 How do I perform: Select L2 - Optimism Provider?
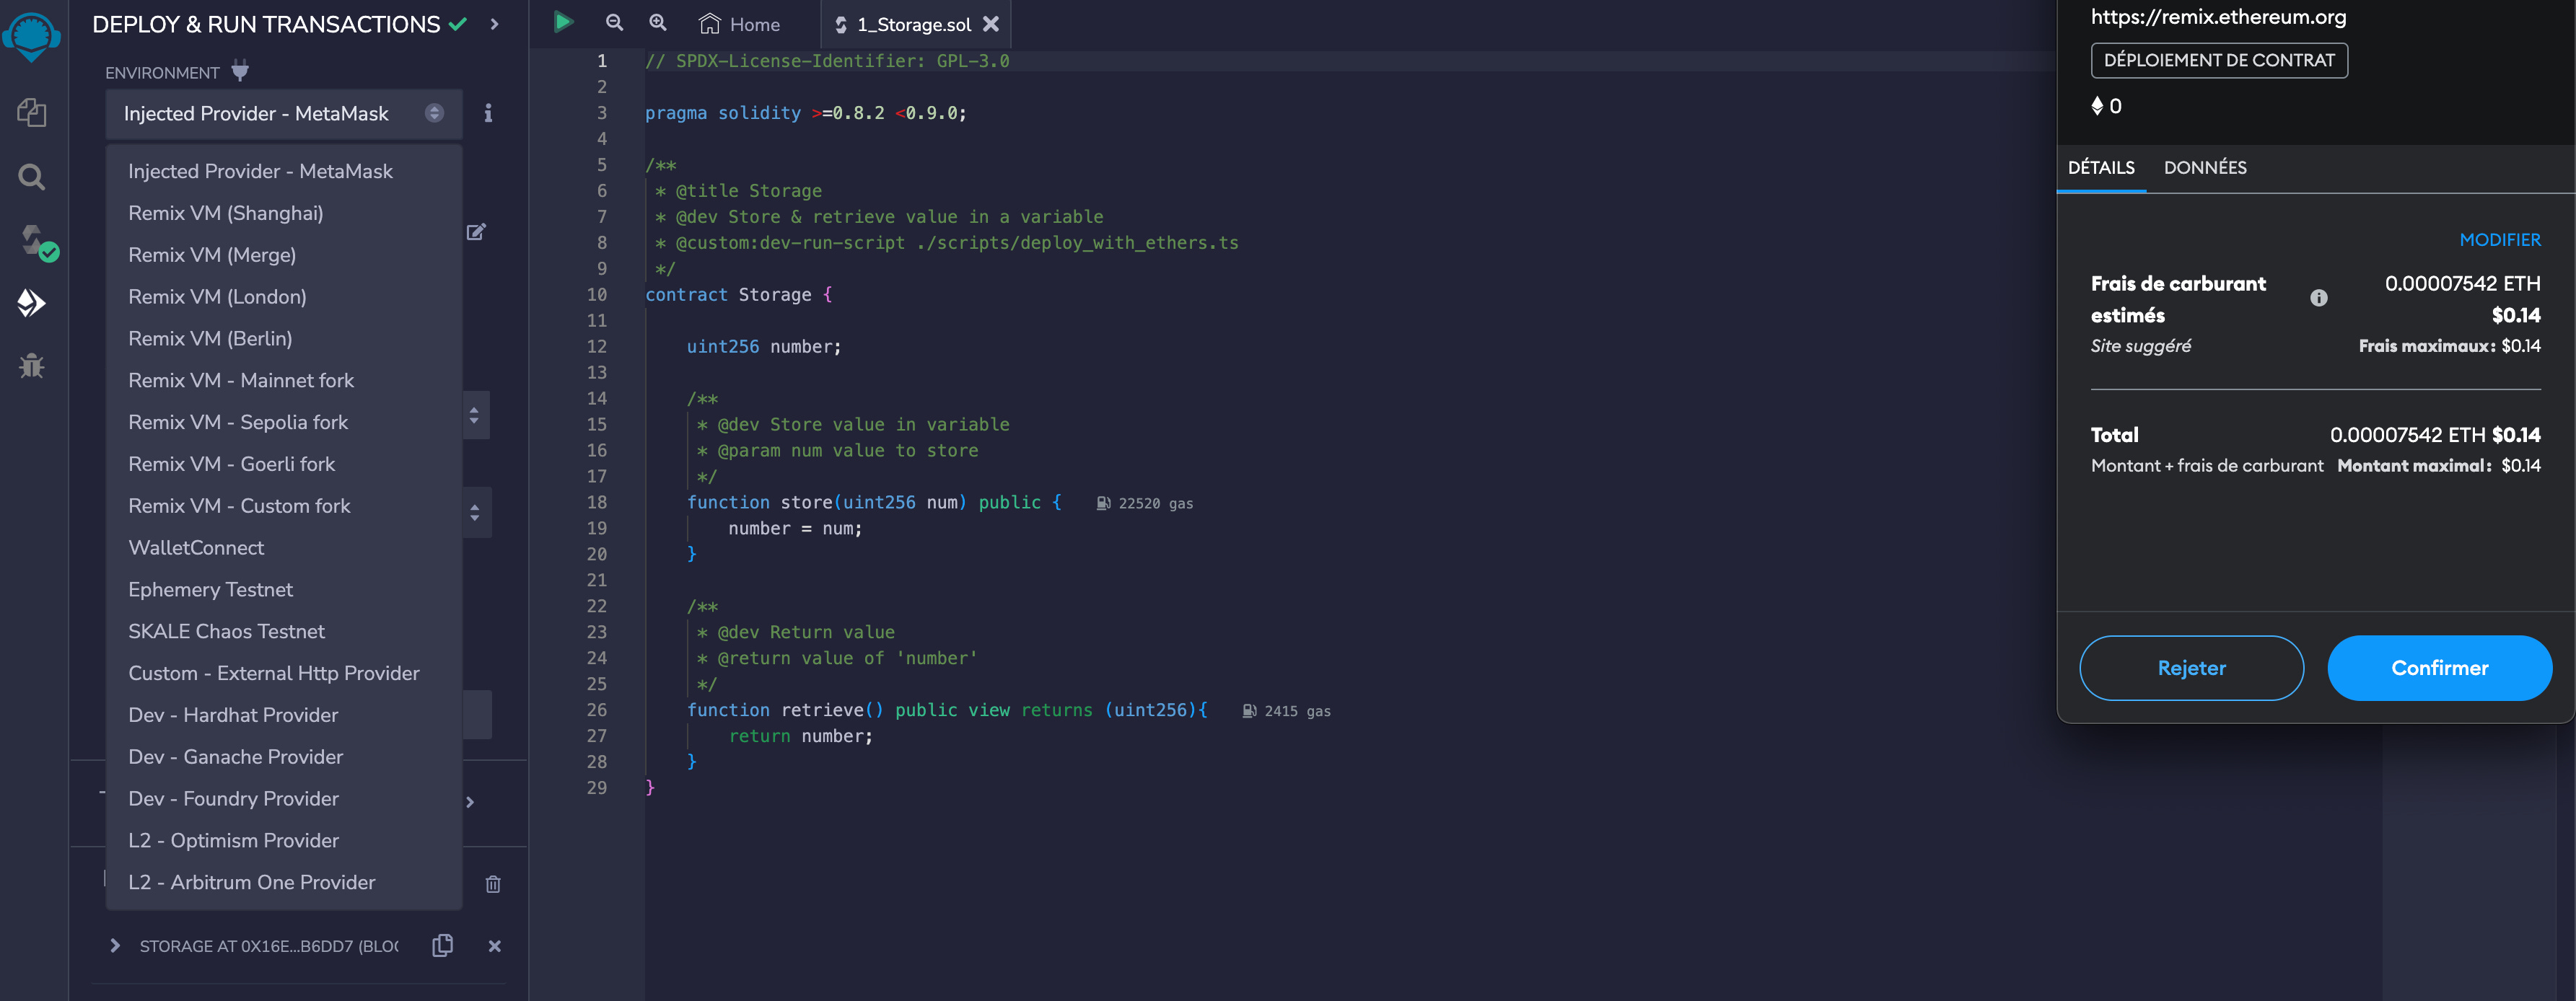[x=284, y=841]
